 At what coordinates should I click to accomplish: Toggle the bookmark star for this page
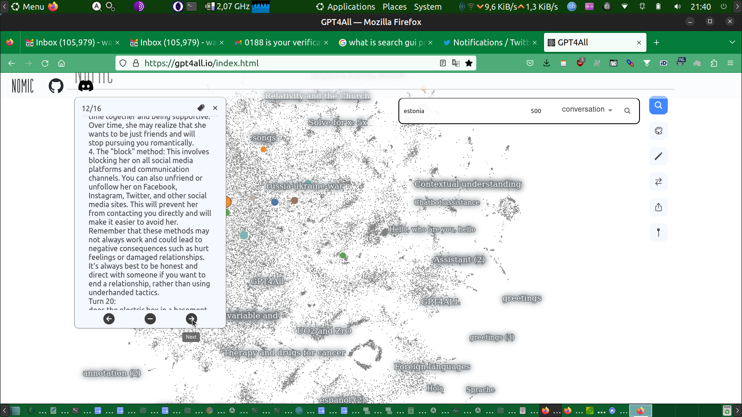click(x=469, y=63)
